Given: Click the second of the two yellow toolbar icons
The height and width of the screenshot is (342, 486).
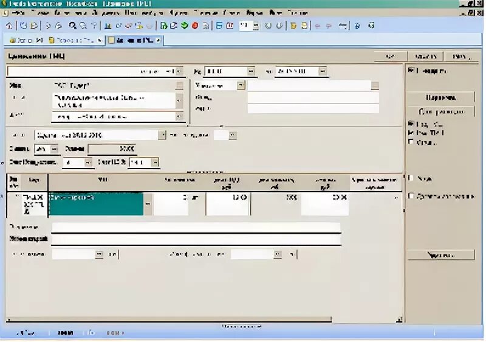Looking at the screenshot, I should tap(304, 26).
